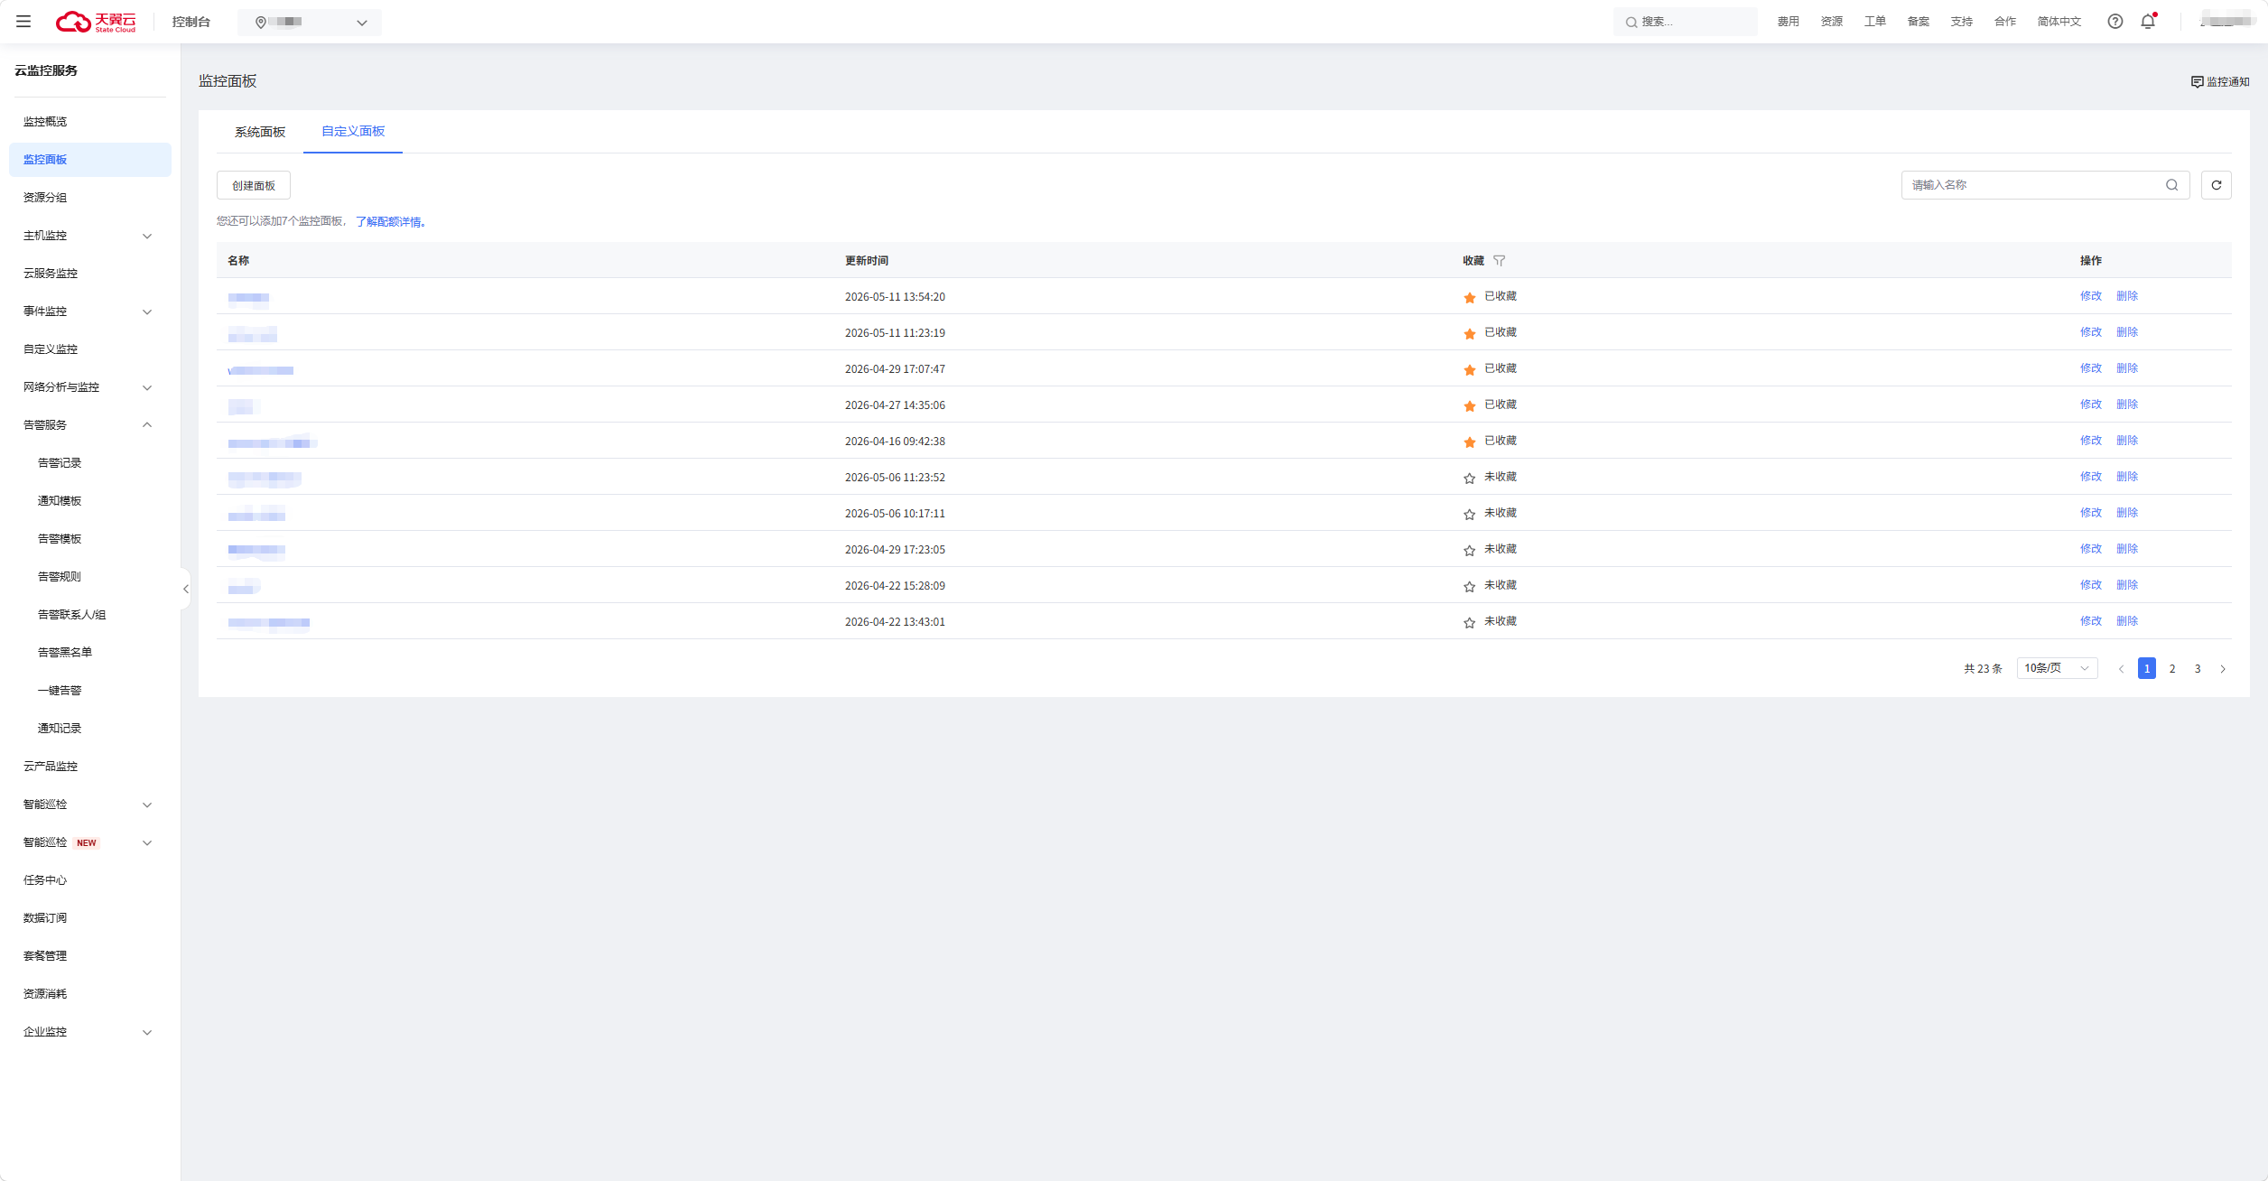Unfavorite star for 2026-04-16 09:42:38 row
This screenshot has width=2268, height=1181.
tap(1470, 442)
